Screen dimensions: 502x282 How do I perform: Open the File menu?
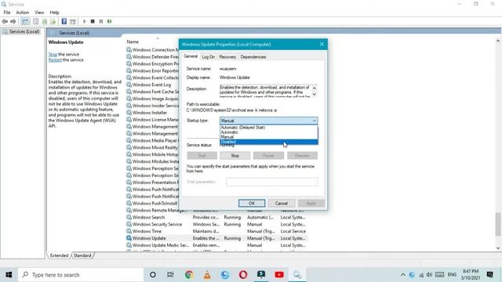tap(7, 13)
